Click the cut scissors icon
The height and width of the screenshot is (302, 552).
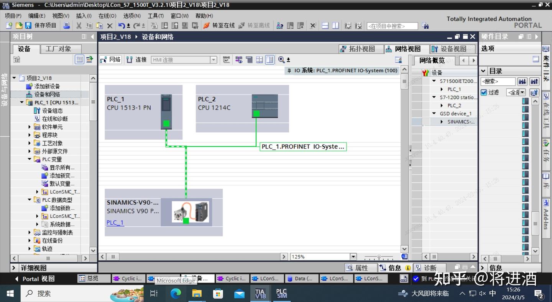pyautogui.click(x=79, y=26)
